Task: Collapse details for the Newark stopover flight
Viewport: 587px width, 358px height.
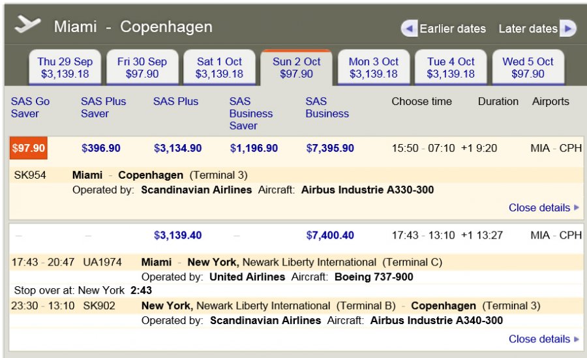Action: point(543,339)
